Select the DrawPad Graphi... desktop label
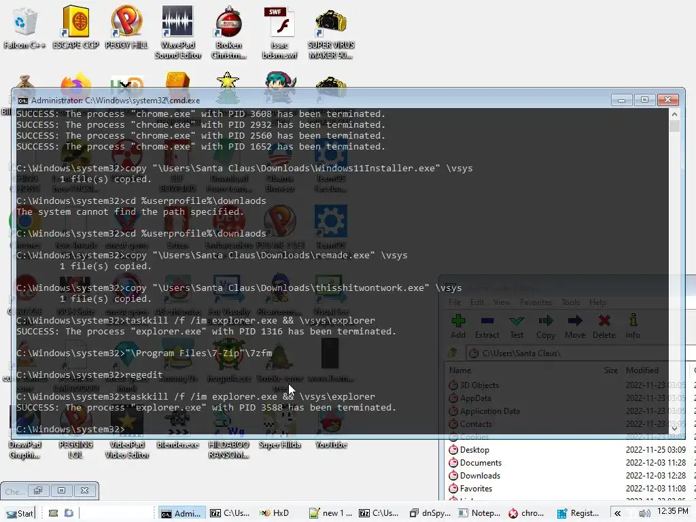This screenshot has width=696, height=522. pos(24,450)
